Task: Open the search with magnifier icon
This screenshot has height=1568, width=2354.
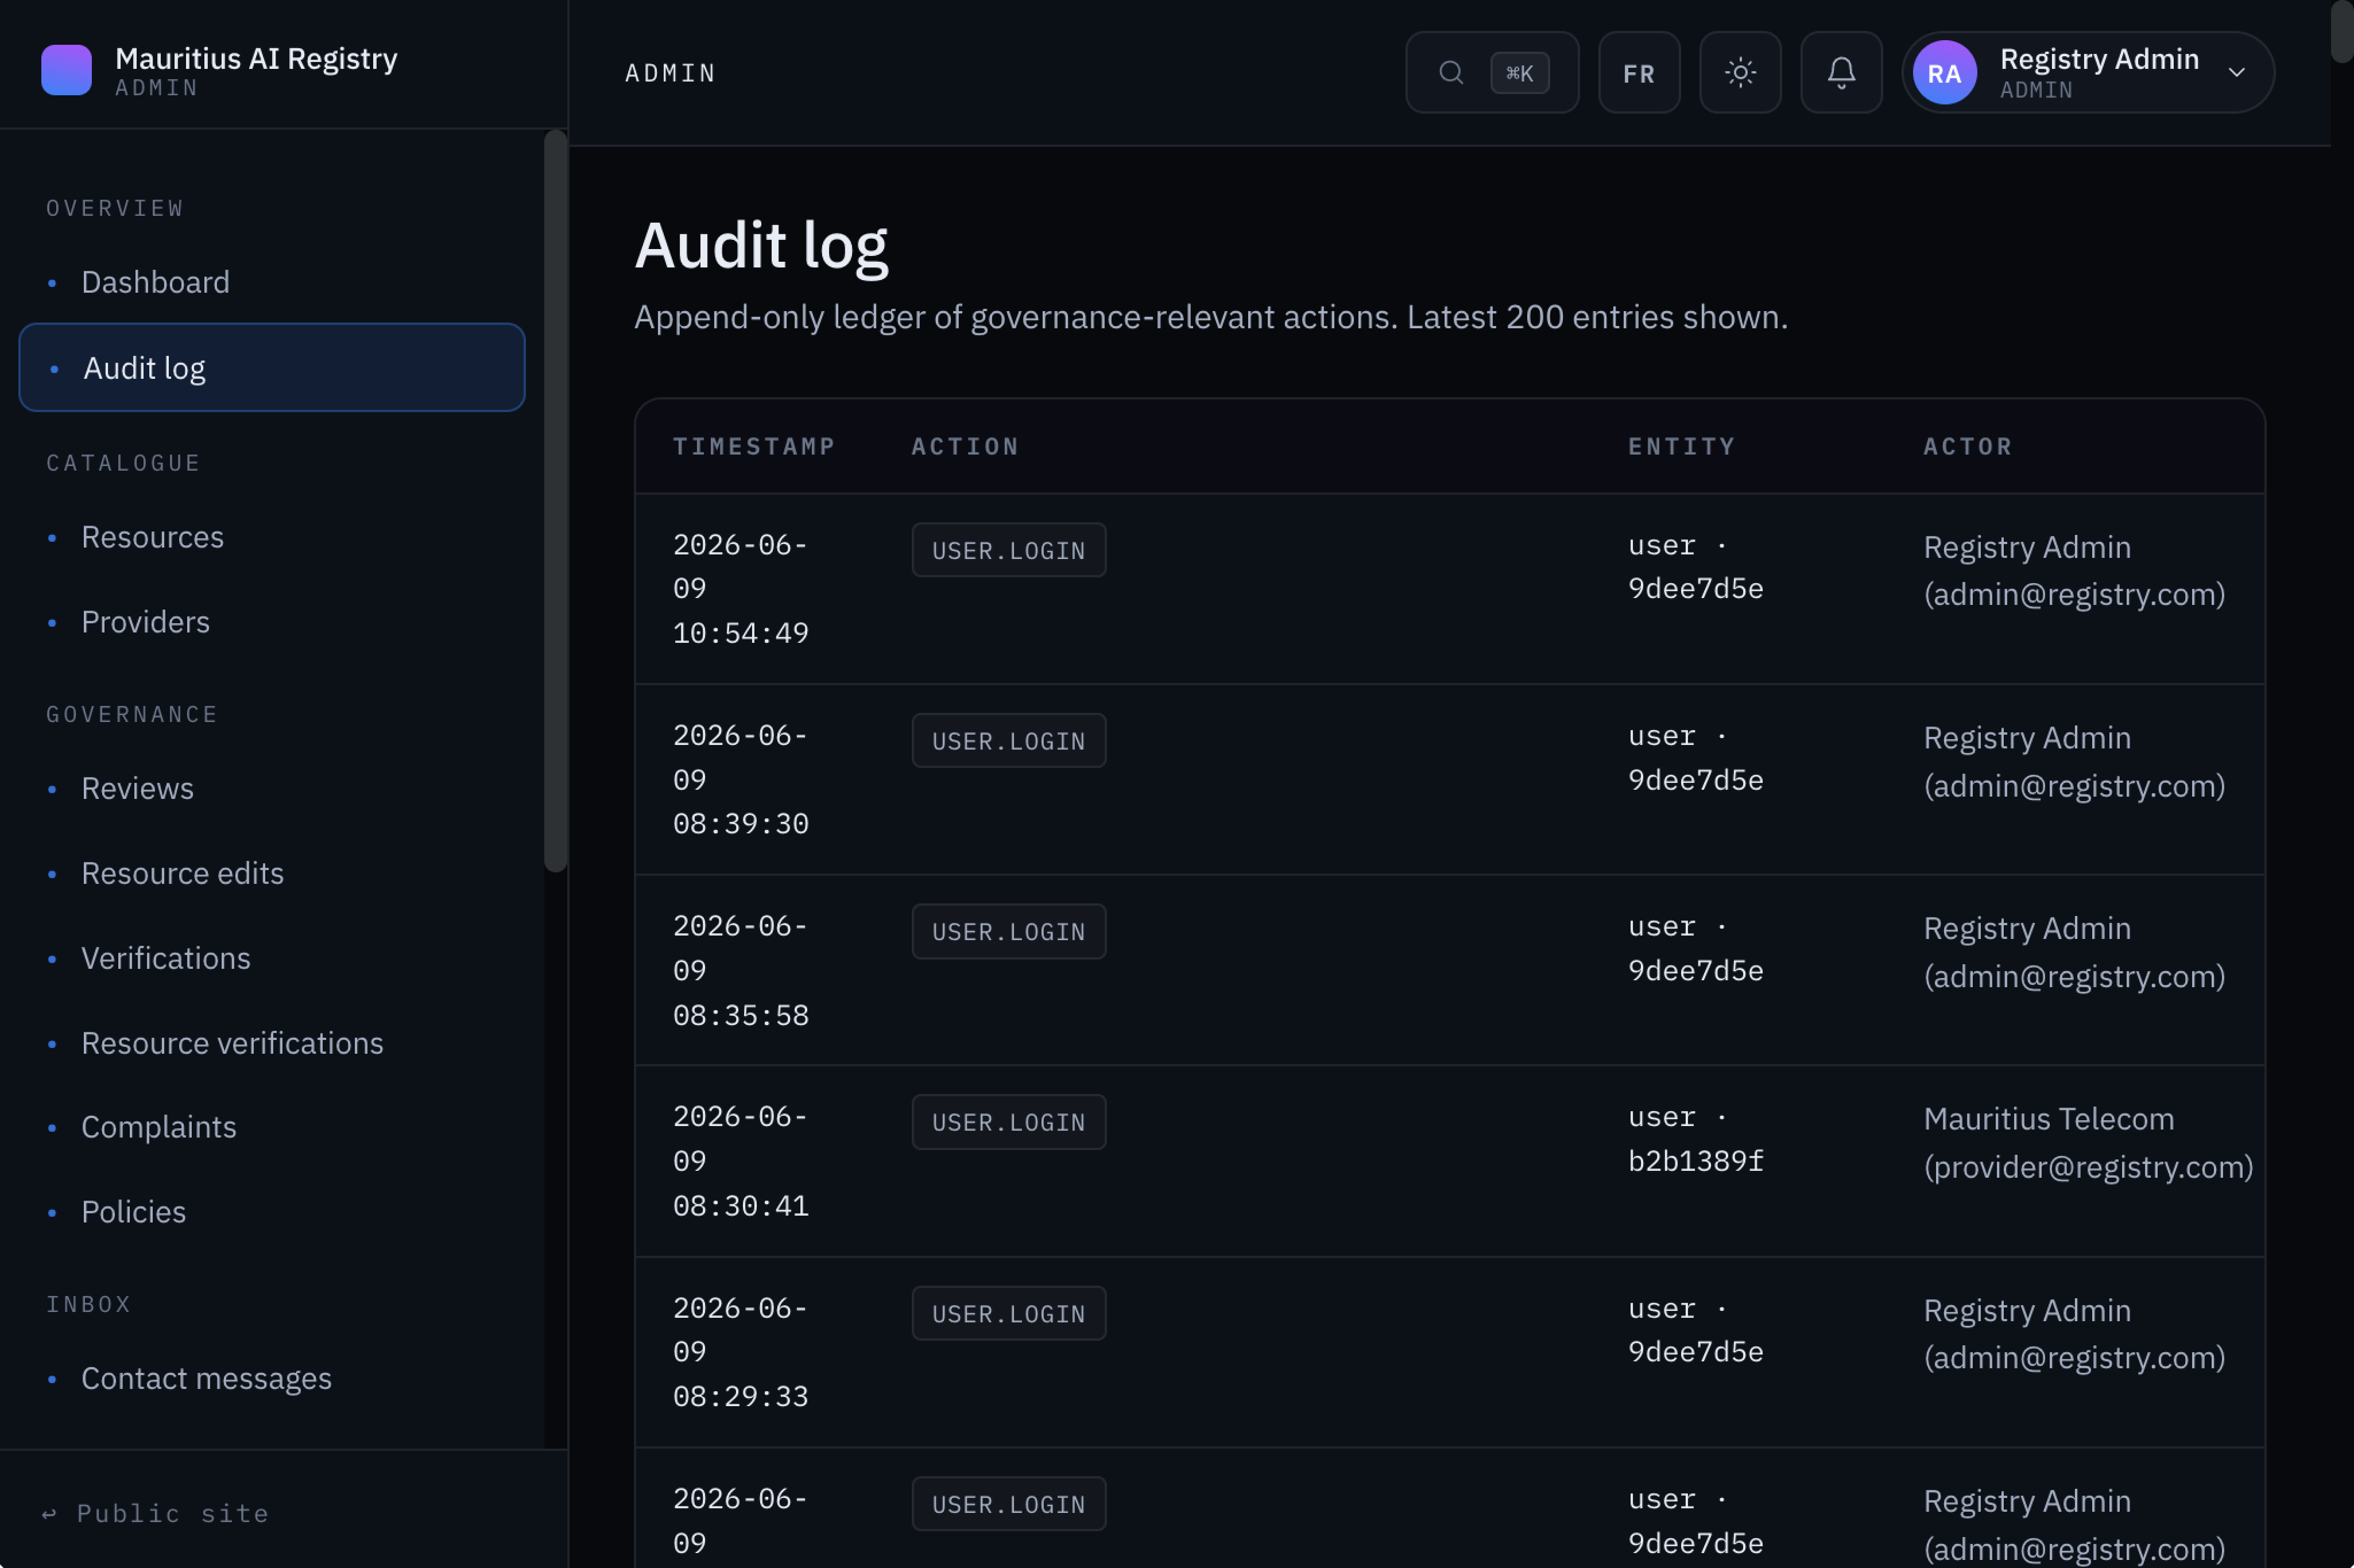Action: (x=1451, y=73)
